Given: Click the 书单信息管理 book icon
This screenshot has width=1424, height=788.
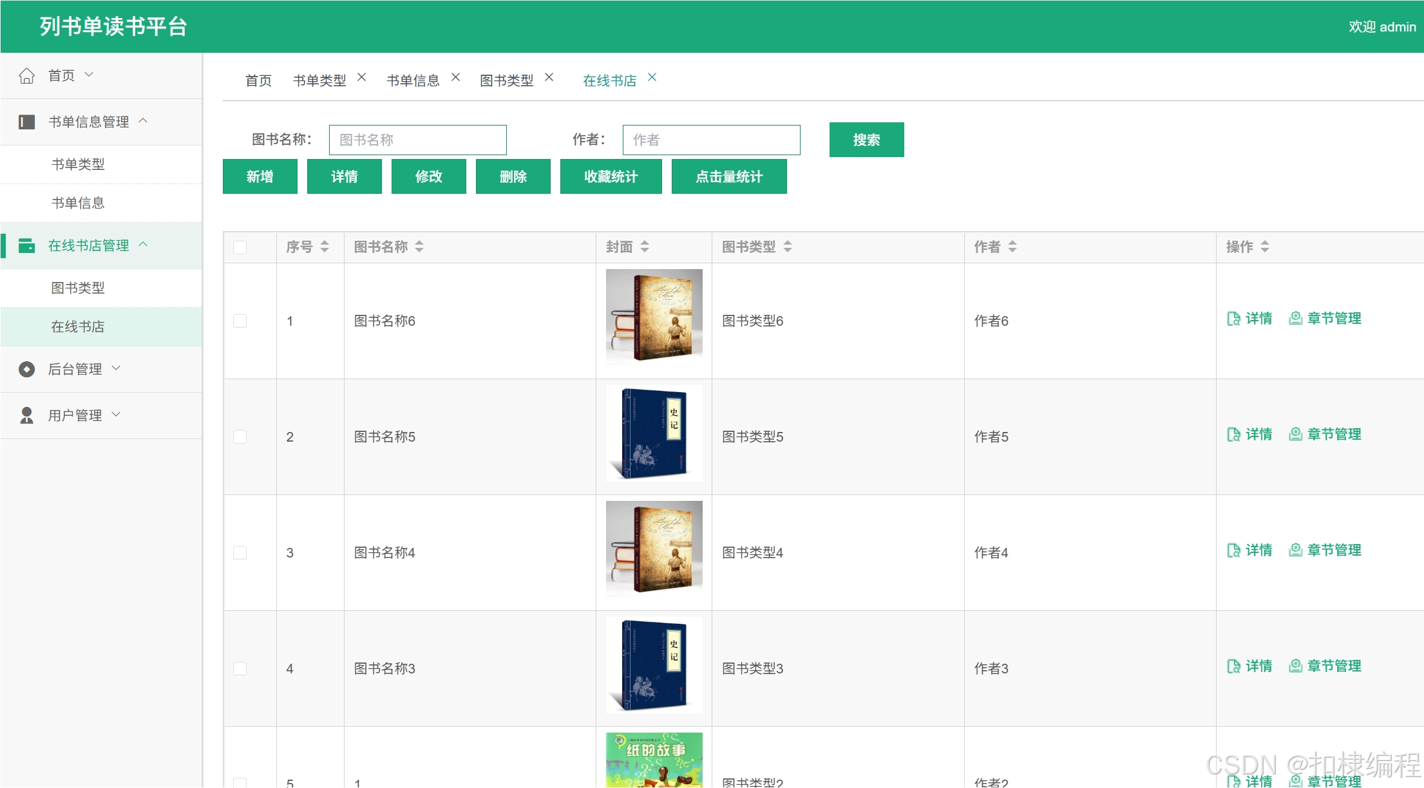Looking at the screenshot, I should point(26,122).
